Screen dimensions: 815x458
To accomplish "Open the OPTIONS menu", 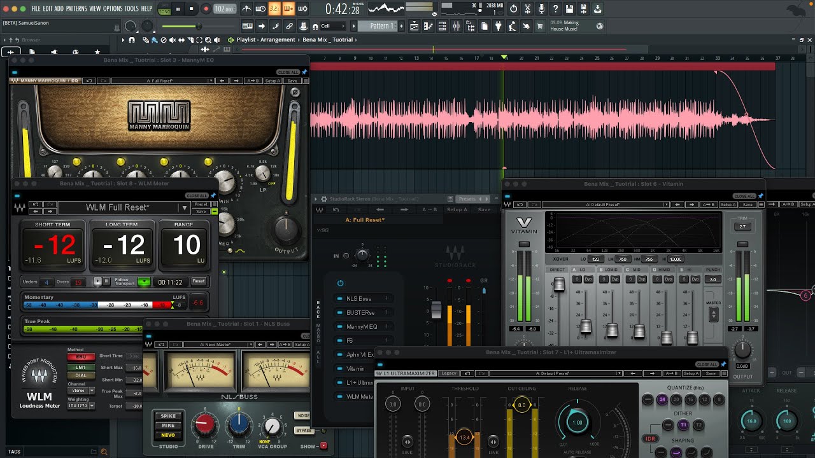I will [113, 9].
